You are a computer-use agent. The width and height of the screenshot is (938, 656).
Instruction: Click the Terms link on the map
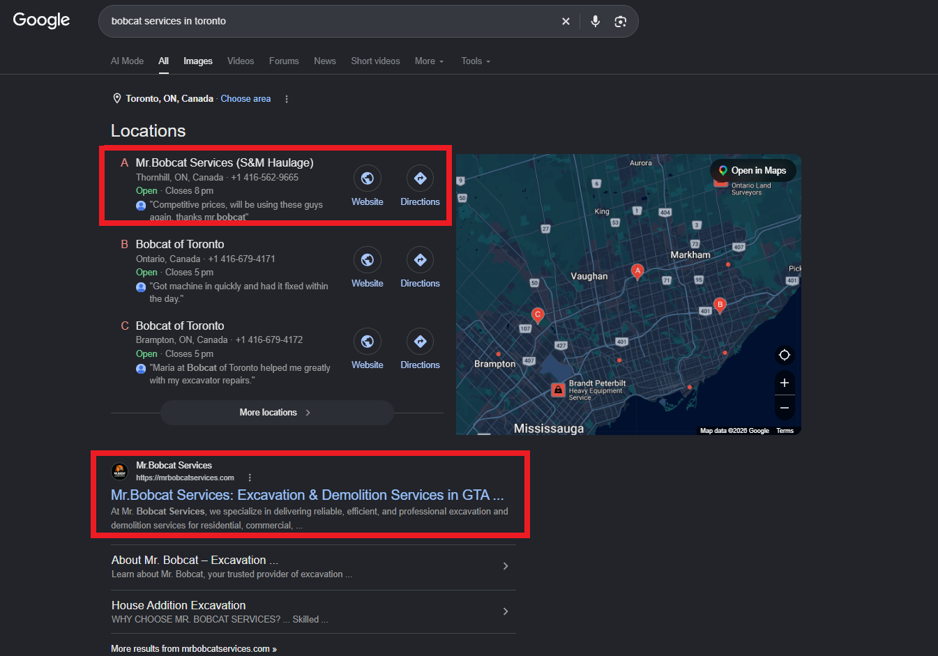point(785,431)
